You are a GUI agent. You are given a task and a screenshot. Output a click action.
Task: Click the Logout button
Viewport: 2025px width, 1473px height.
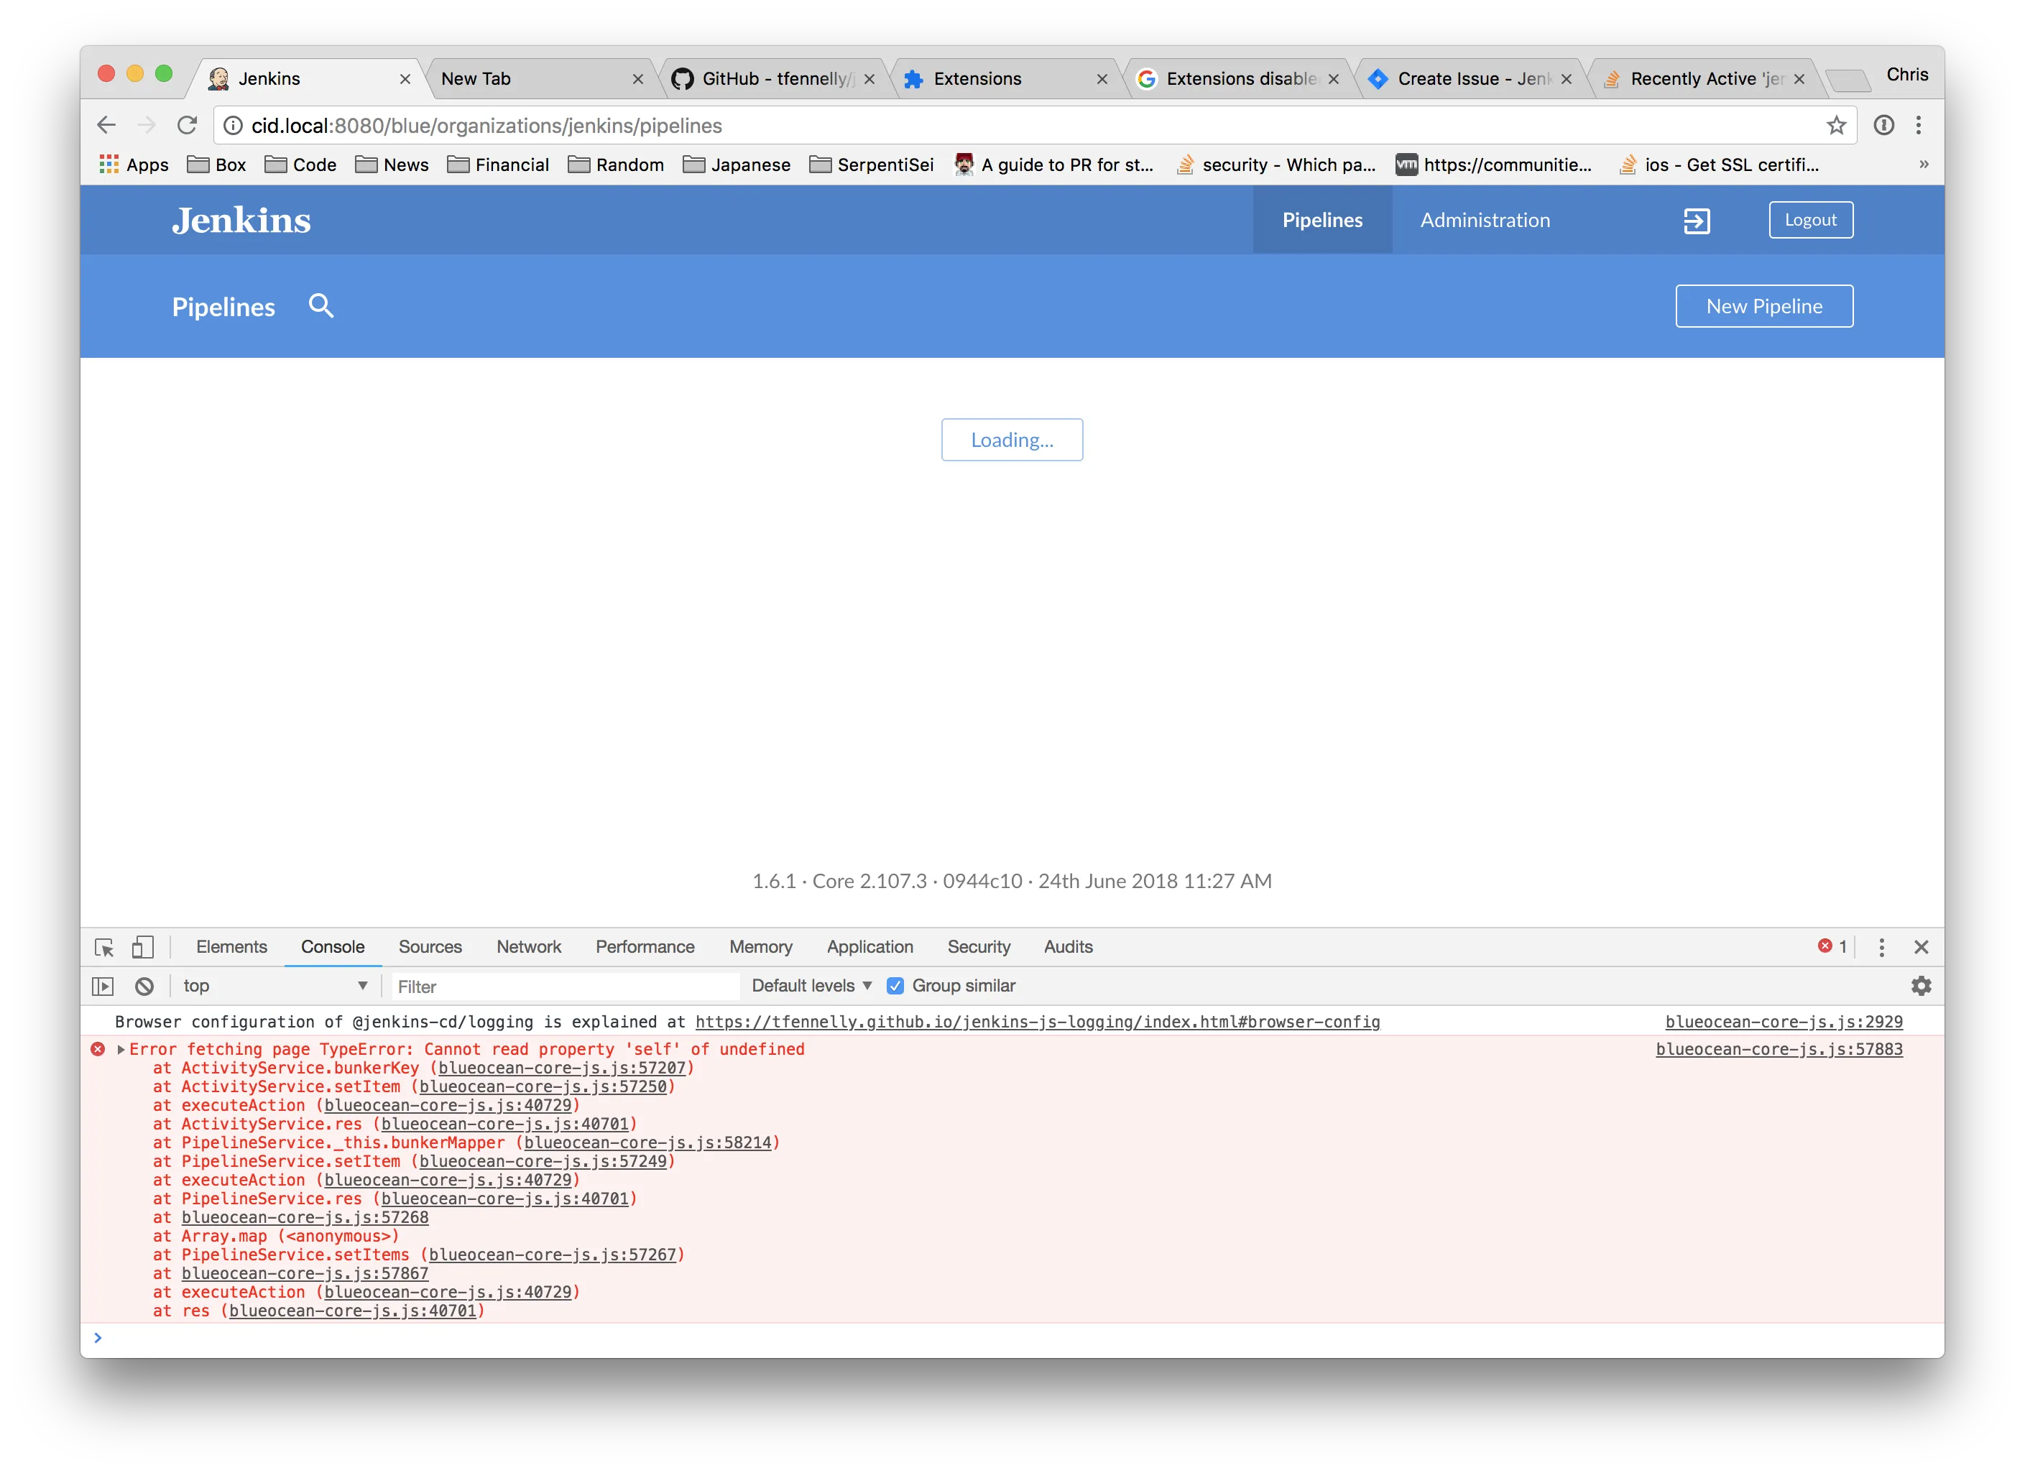click(x=1810, y=221)
